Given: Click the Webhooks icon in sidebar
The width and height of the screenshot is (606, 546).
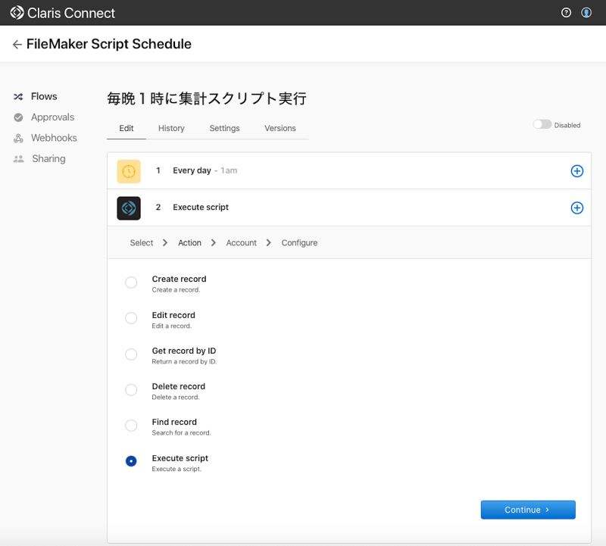Looking at the screenshot, I should point(18,138).
